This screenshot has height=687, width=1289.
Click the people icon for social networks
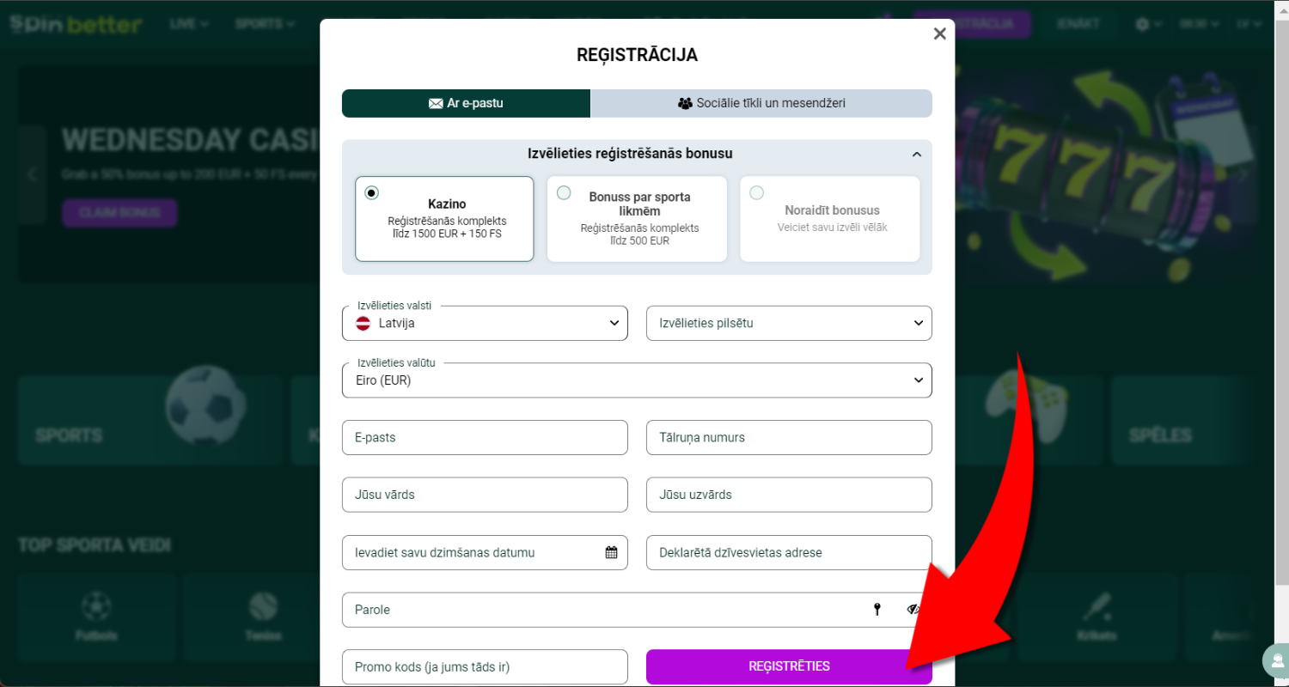coord(685,103)
